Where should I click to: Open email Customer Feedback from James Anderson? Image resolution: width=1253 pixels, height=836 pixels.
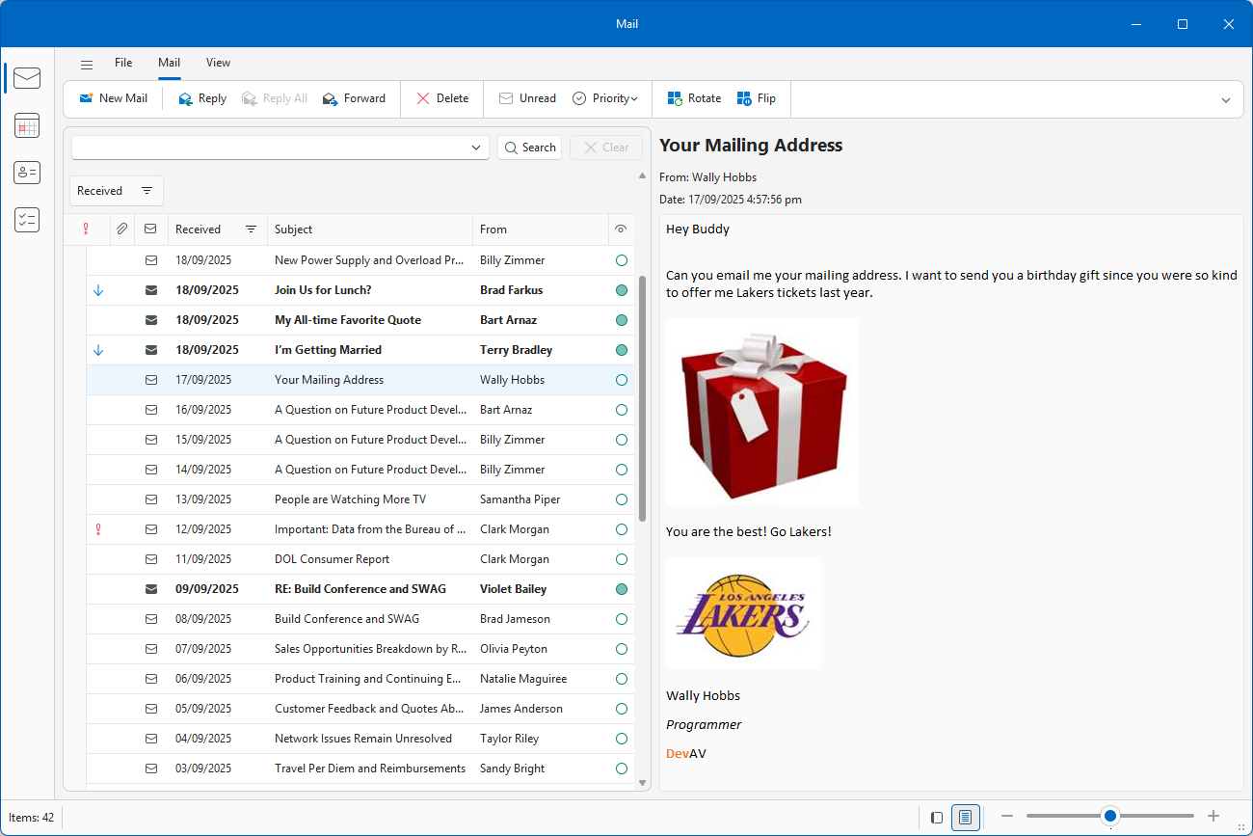pyautogui.click(x=360, y=709)
